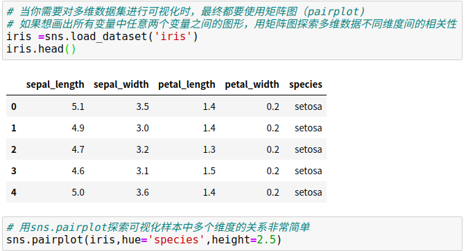The image size is (466, 251).
Task: Click the second comment line about 矩阵图探索多维数据
Action: coord(232,24)
